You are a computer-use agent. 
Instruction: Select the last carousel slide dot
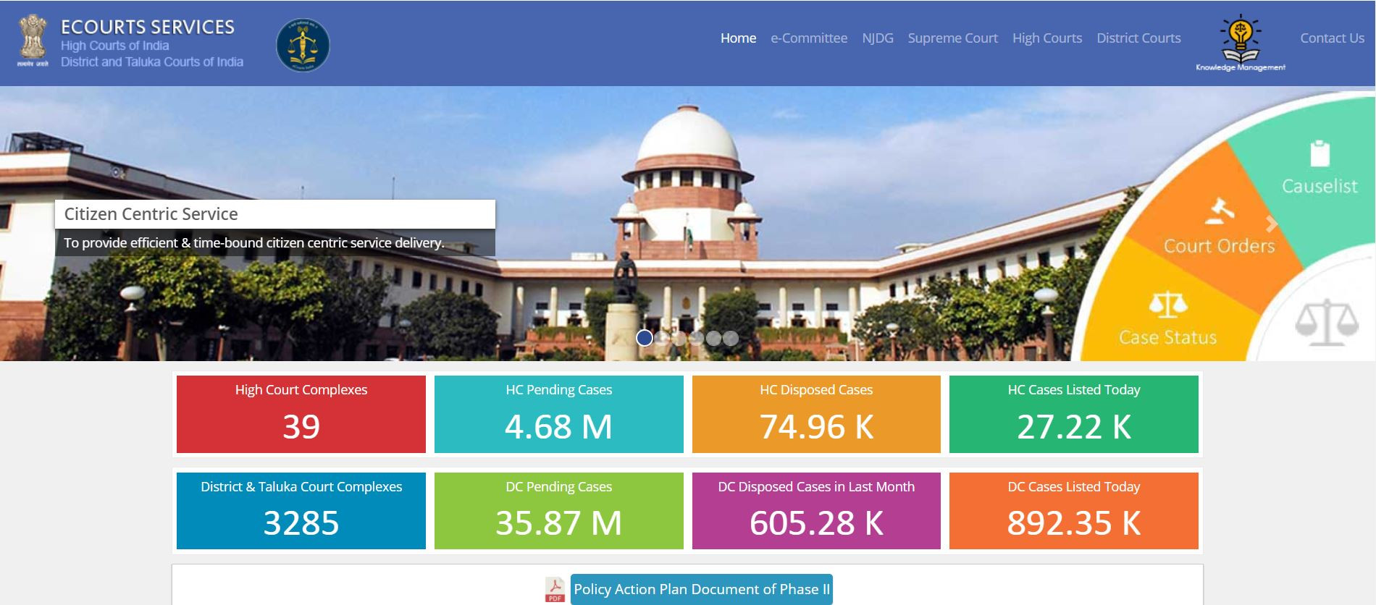(731, 338)
